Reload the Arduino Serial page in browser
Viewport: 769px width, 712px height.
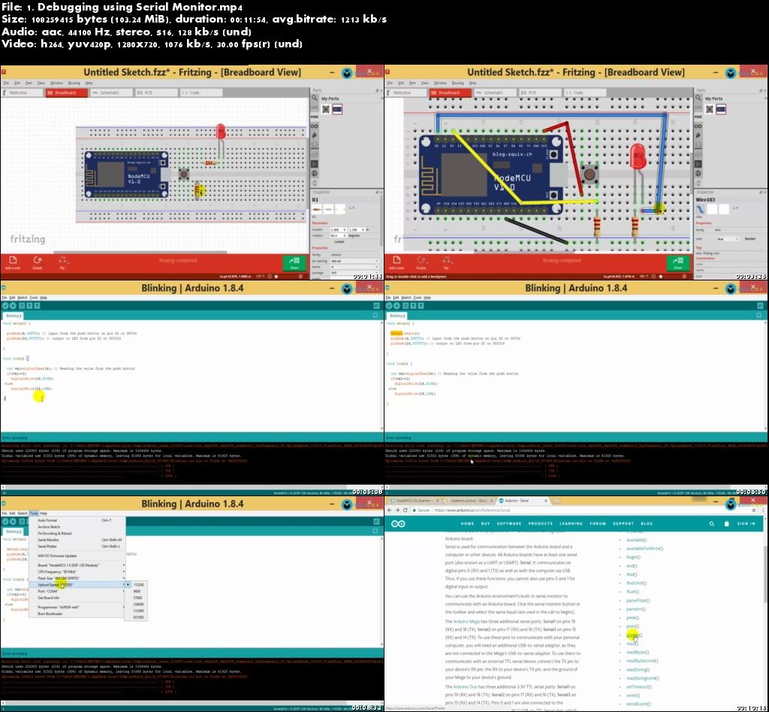[405, 511]
